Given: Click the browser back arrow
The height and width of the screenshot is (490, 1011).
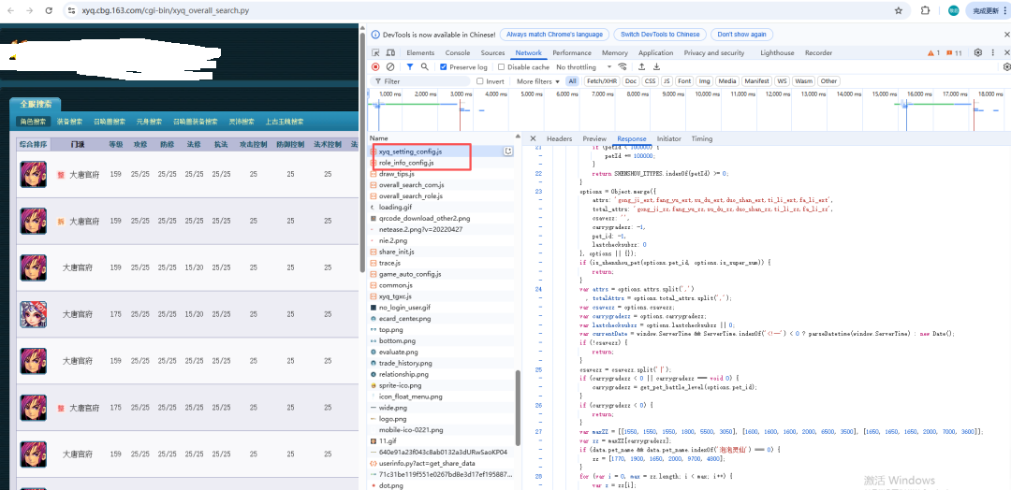Looking at the screenshot, I should (12, 11).
